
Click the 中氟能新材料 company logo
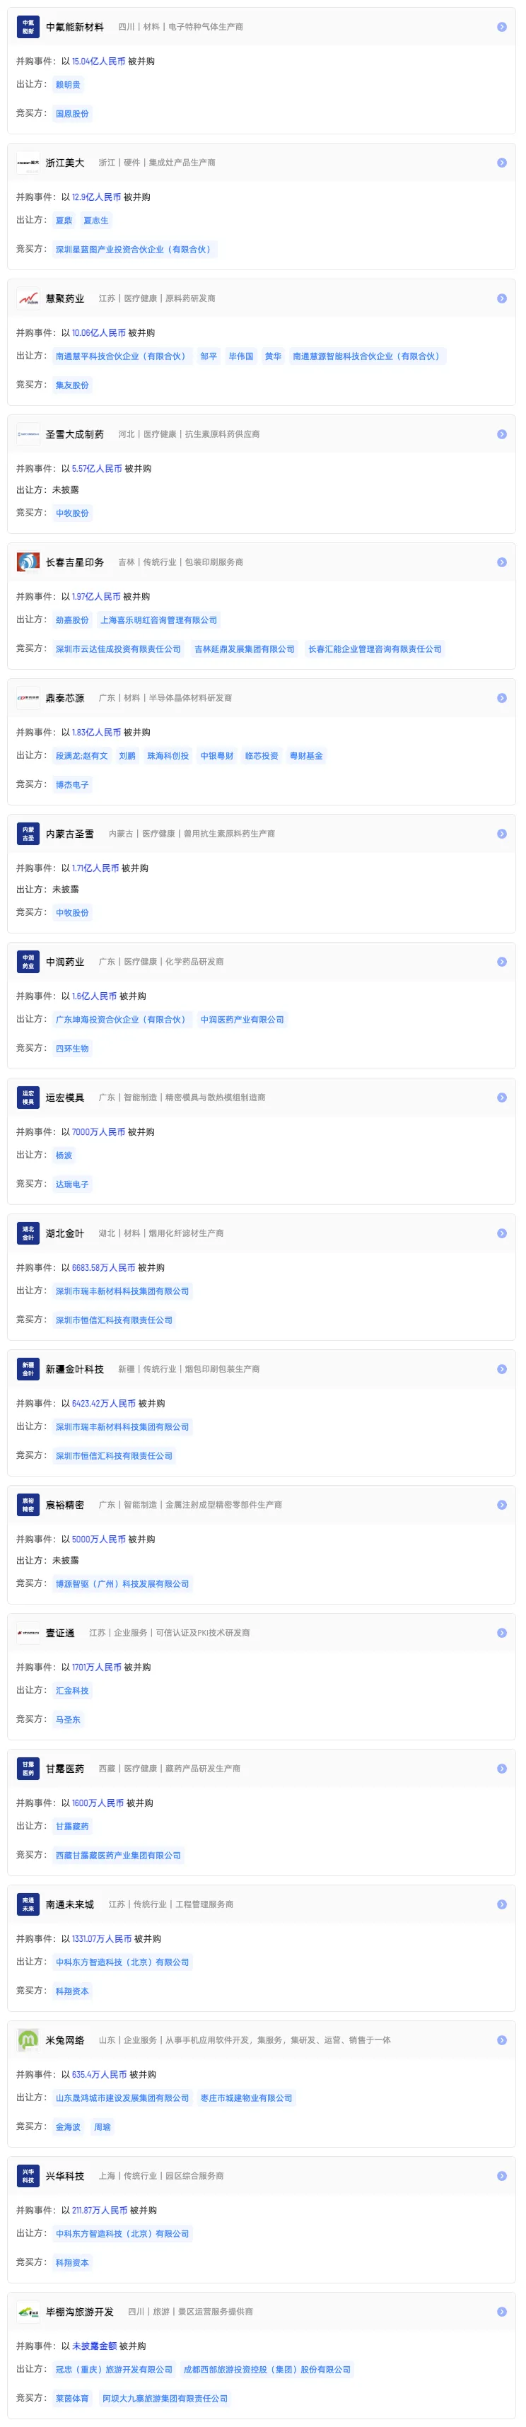coord(28,28)
